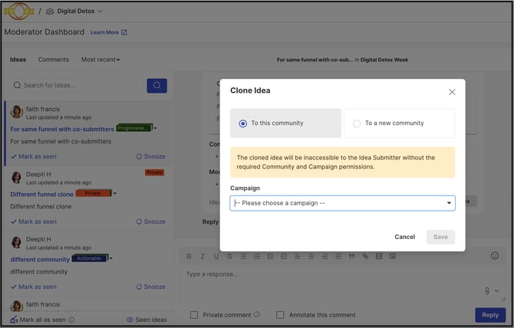
Task: Click the Mark all as seen info icon
Action: pyautogui.click(x=72, y=320)
